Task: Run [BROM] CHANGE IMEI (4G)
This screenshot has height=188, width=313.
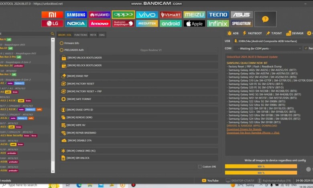Action: coord(139,151)
